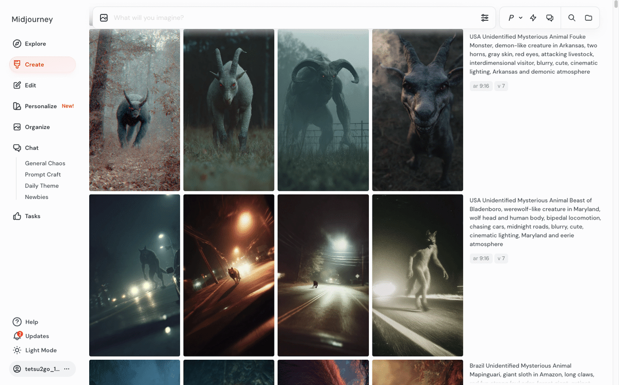Open the small creature on night road image
619x385 pixels.
point(323,275)
